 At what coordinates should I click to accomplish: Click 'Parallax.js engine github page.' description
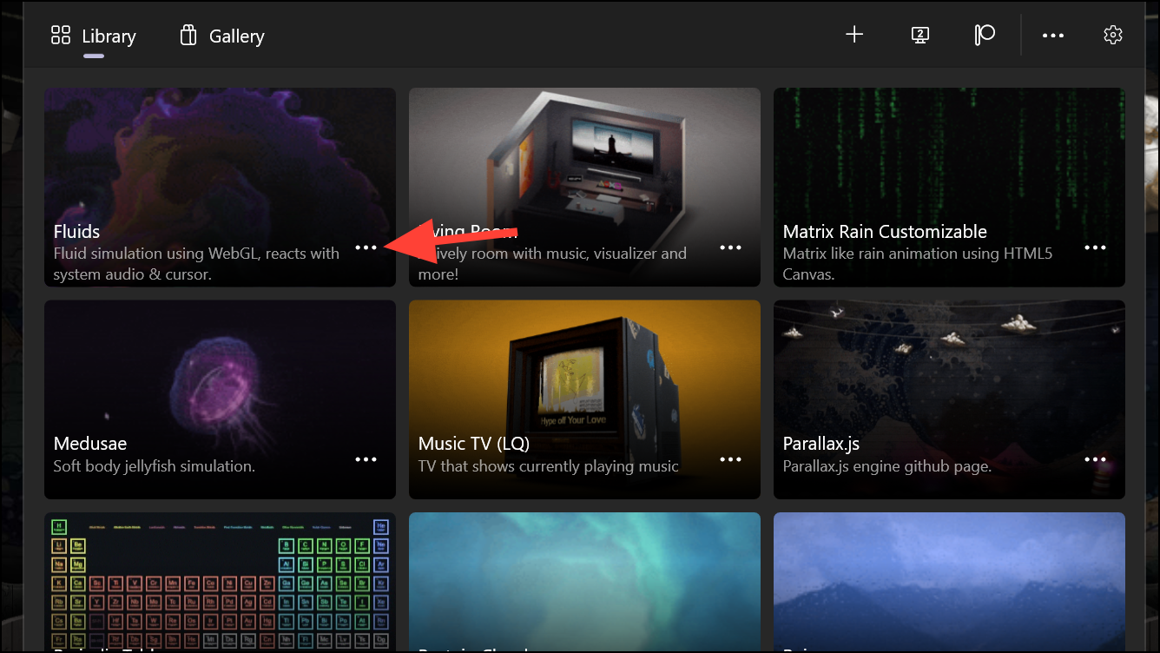point(886,466)
